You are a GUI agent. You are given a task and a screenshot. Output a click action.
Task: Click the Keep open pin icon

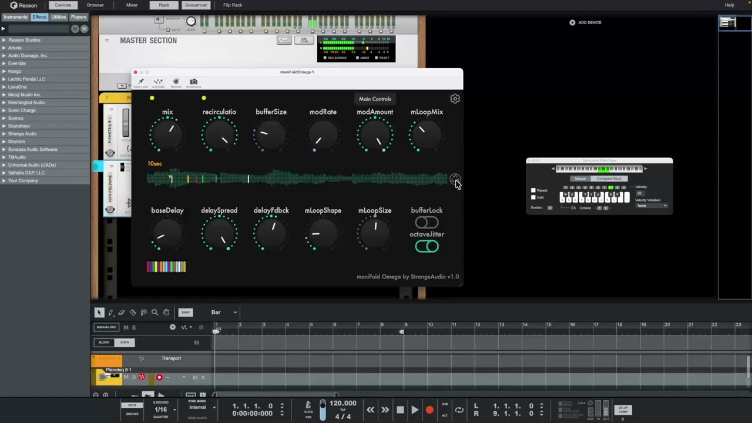(141, 82)
